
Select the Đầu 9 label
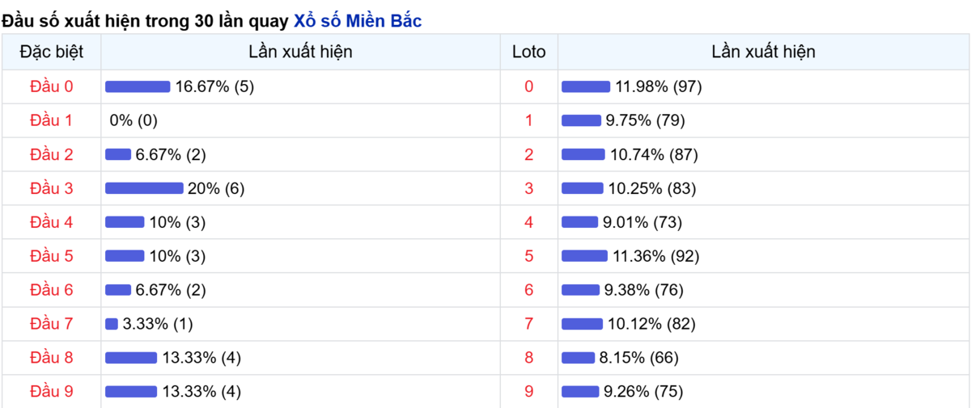[52, 392]
